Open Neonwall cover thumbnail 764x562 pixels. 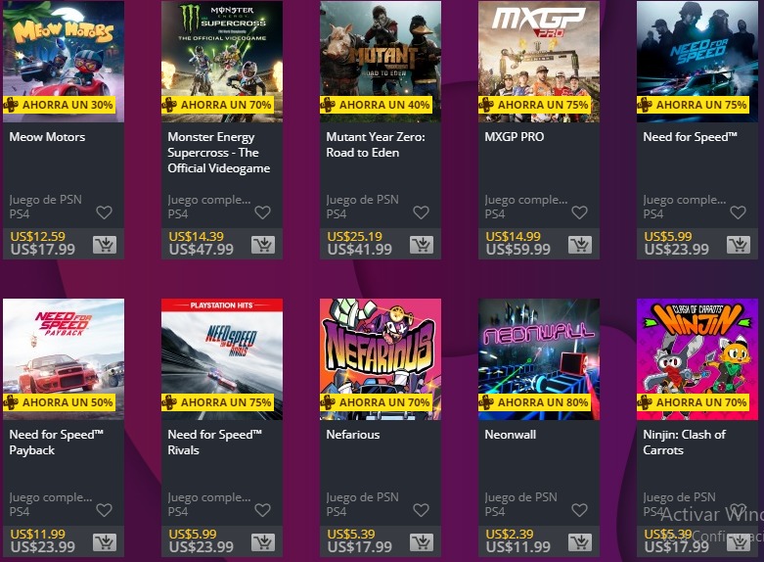coord(539,359)
